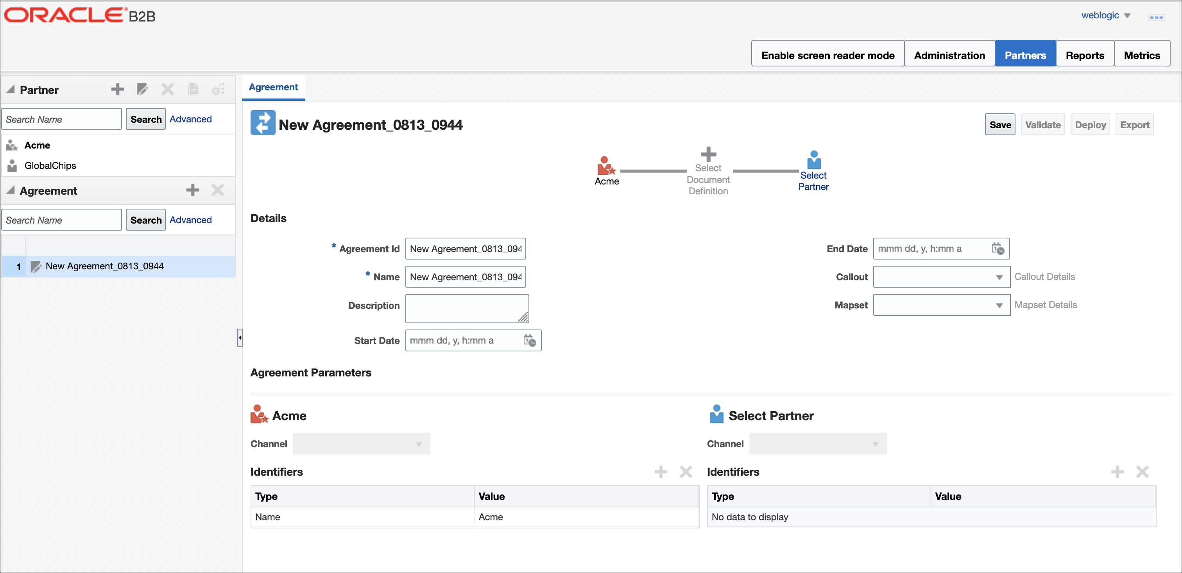Open Acme Channel dropdown
Screen dimensions: 1182x573
click(361, 444)
